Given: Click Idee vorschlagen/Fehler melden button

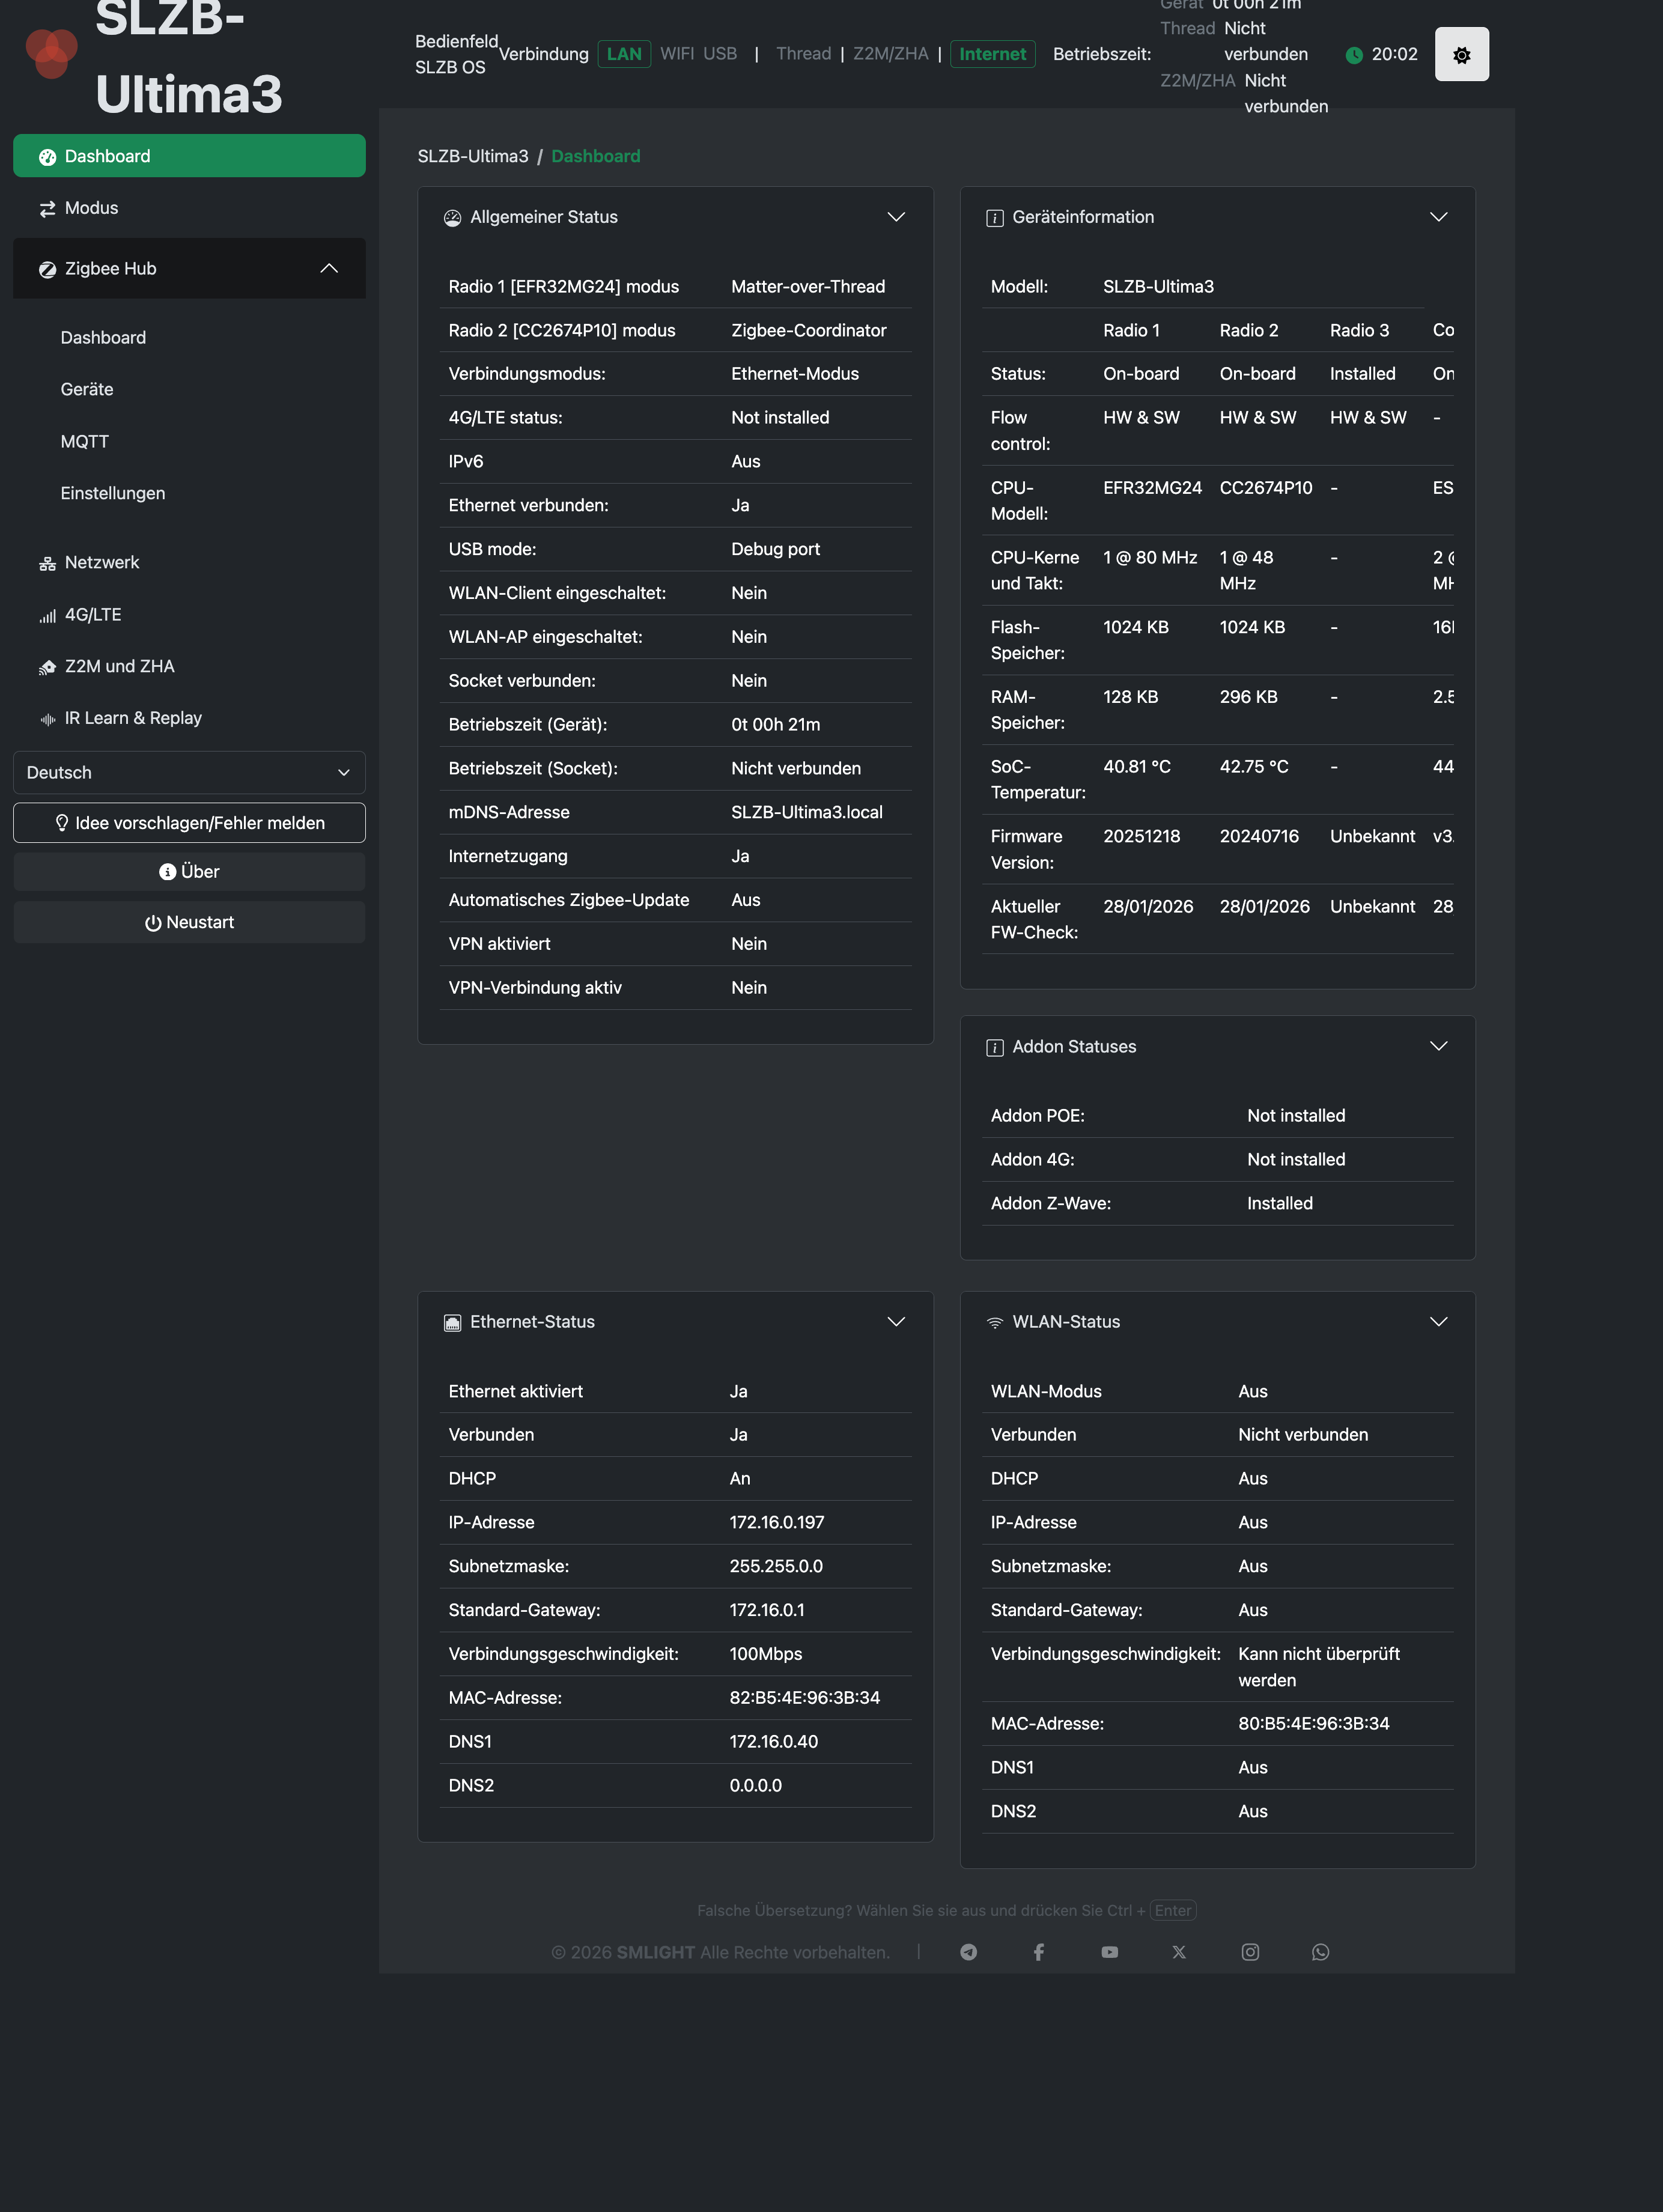Looking at the screenshot, I should (x=189, y=822).
